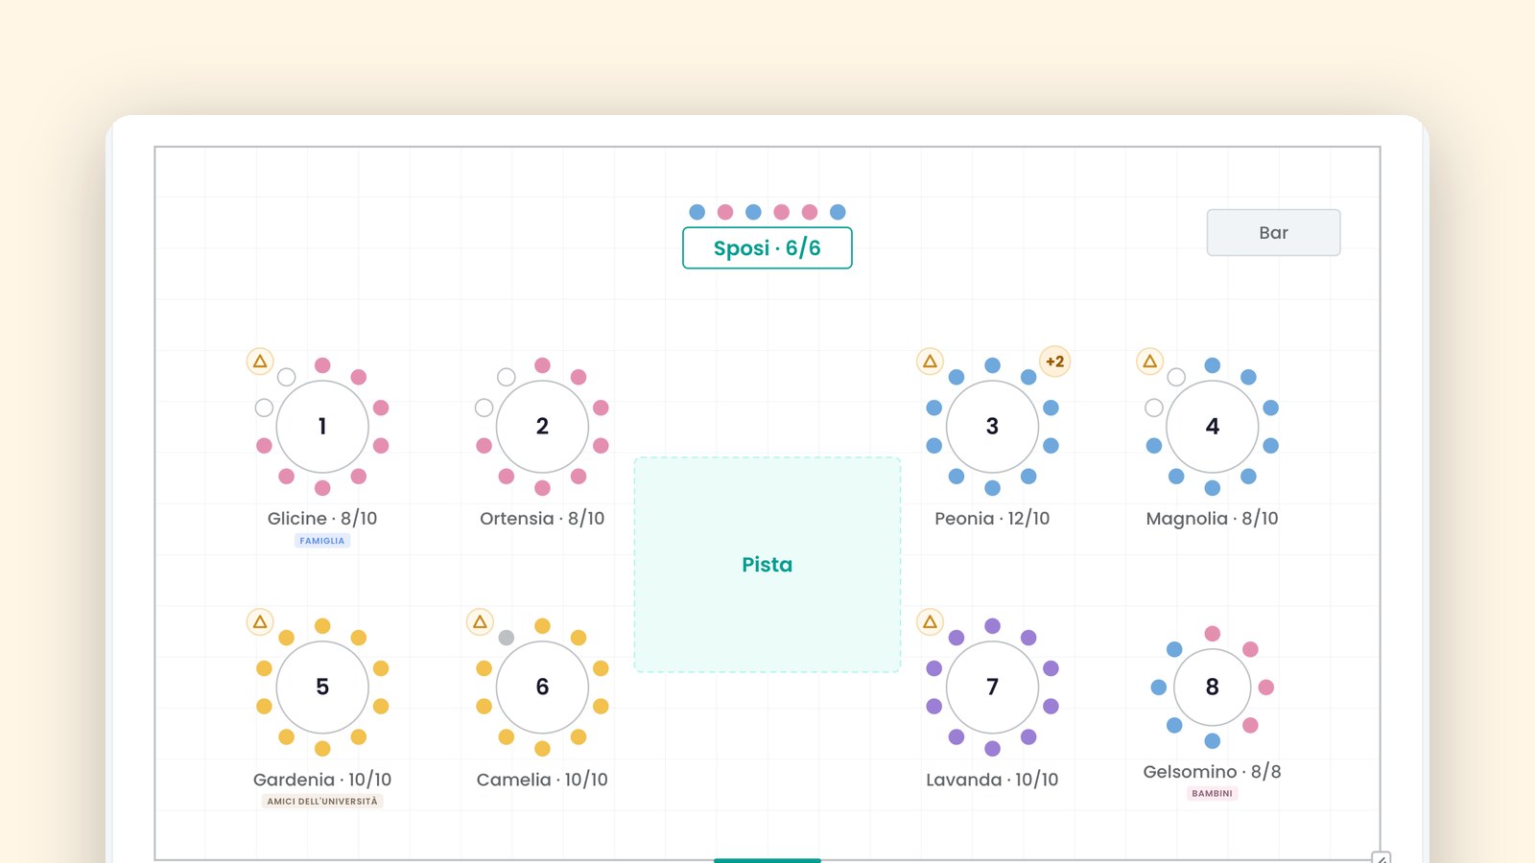Click the gray seat on Camelia table
Screen dimensions: 1535x863
point(507,638)
